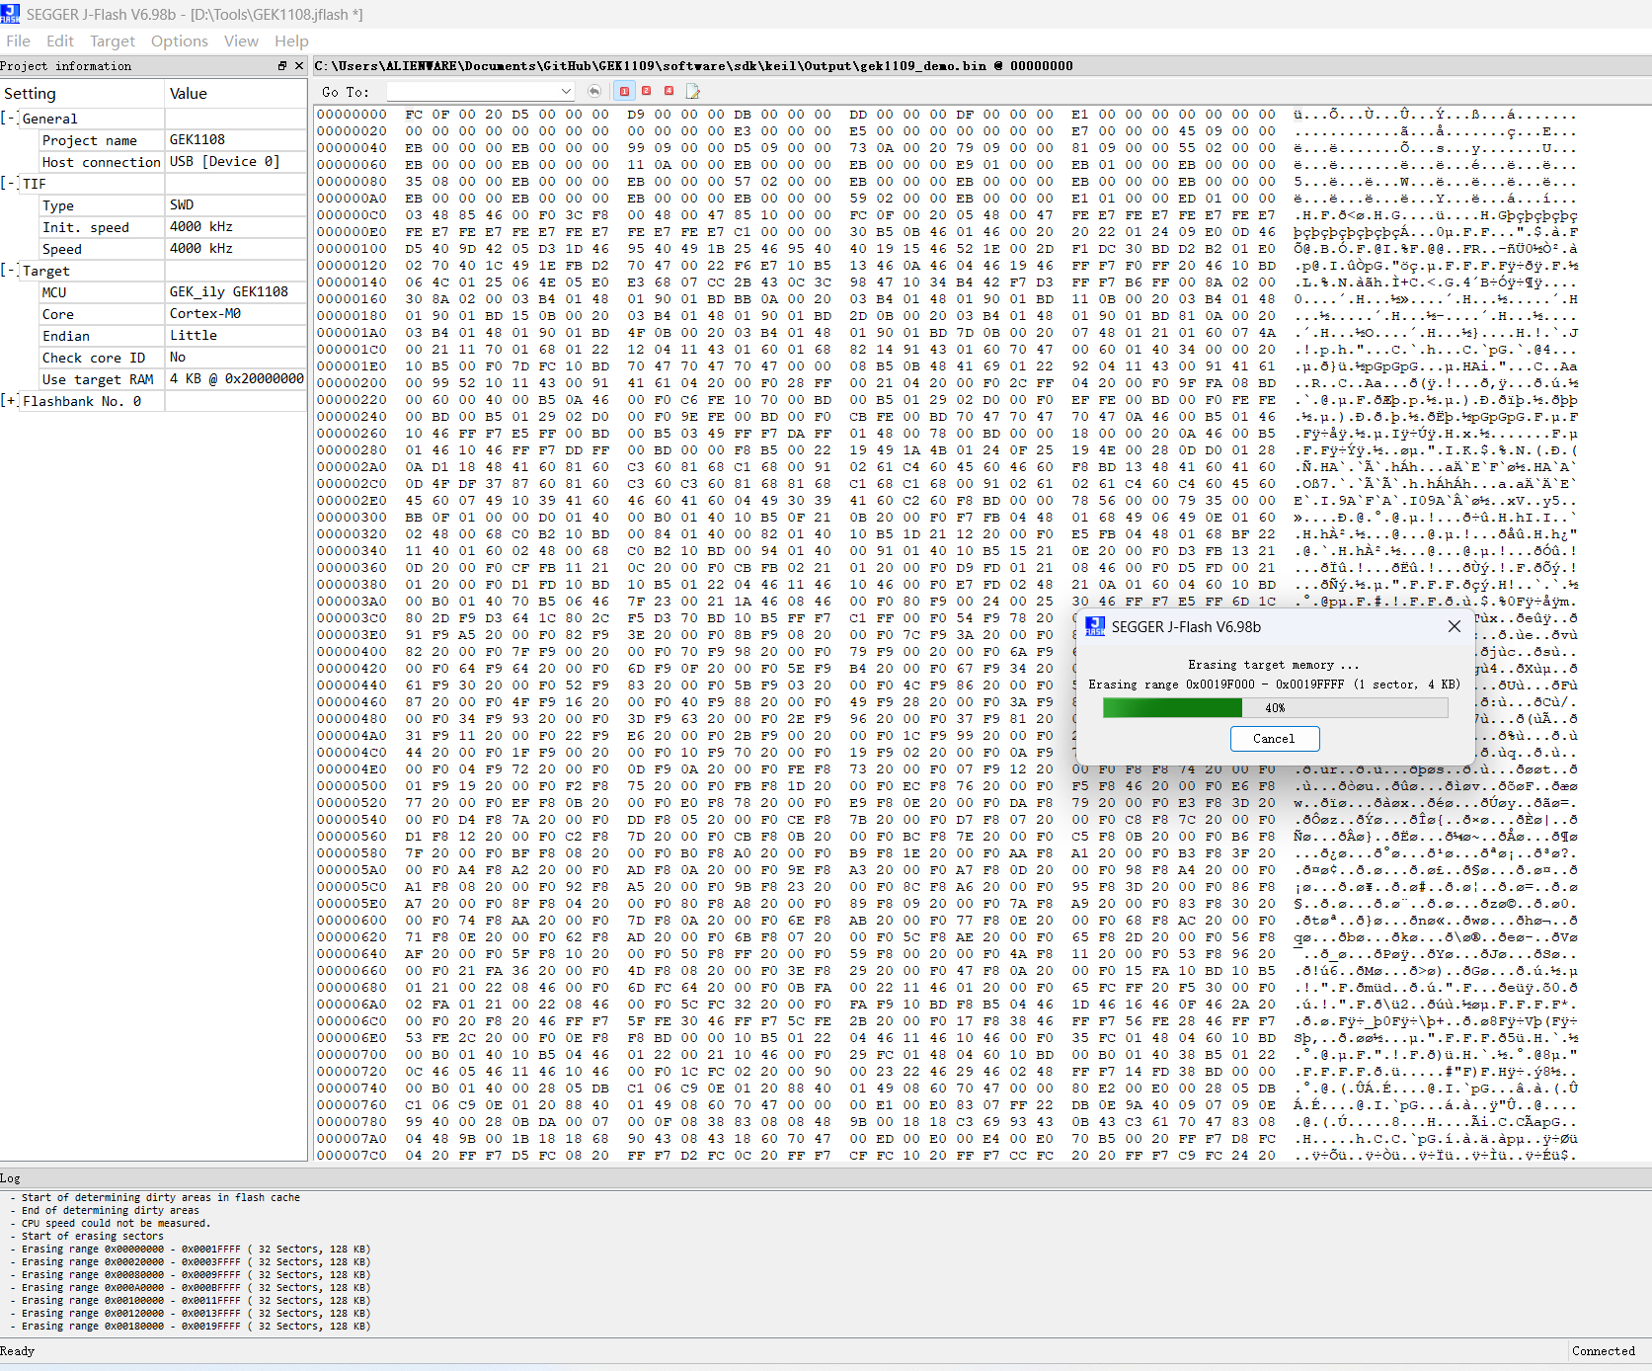
Task: Click the 40% erase progress bar
Action: (x=1275, y=707)
